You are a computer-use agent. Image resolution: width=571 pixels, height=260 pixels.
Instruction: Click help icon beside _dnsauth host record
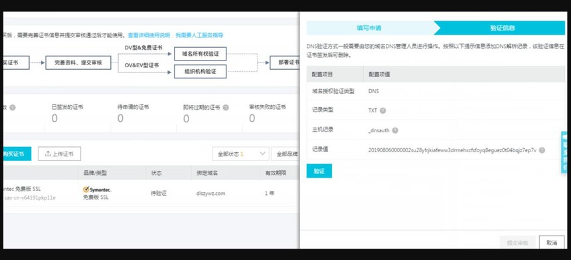[395, 130]
